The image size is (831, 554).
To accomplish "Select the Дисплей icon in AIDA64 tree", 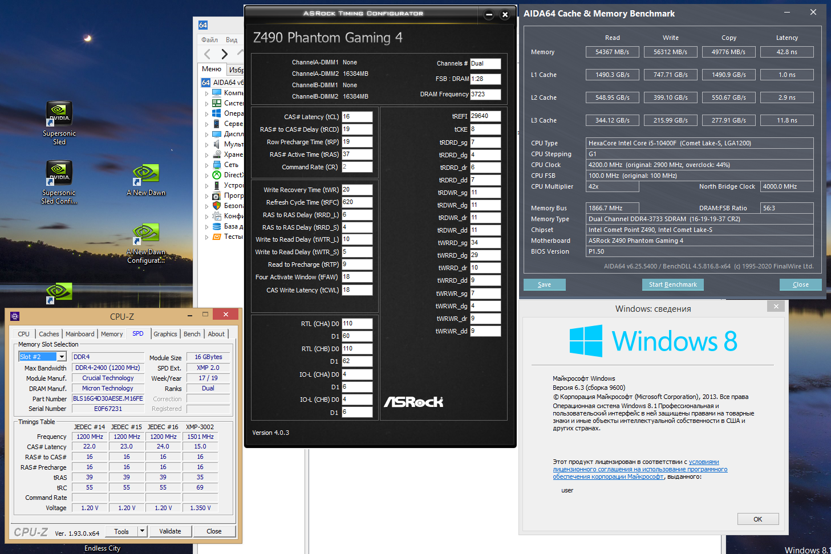I will tap(217, 133).
